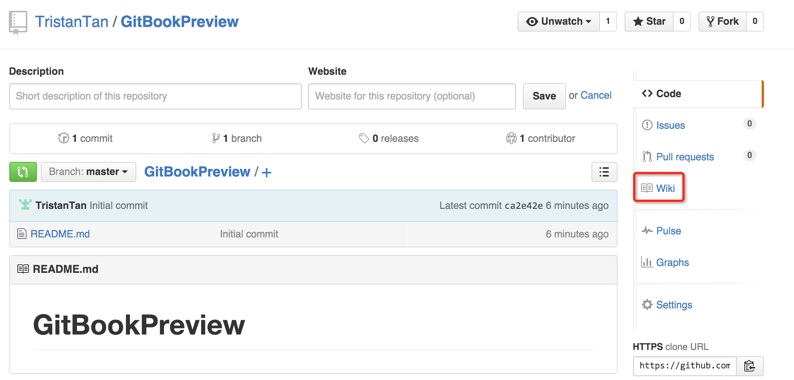Click the Graphs bar chart icon
The width and height of the screenshot is (794, 380).
click(647, 262)
